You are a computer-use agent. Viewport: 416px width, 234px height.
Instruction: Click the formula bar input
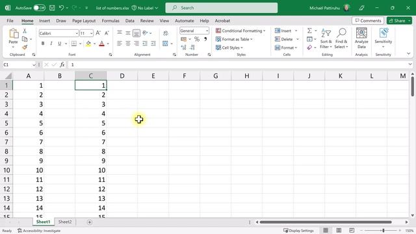[237, 65]
